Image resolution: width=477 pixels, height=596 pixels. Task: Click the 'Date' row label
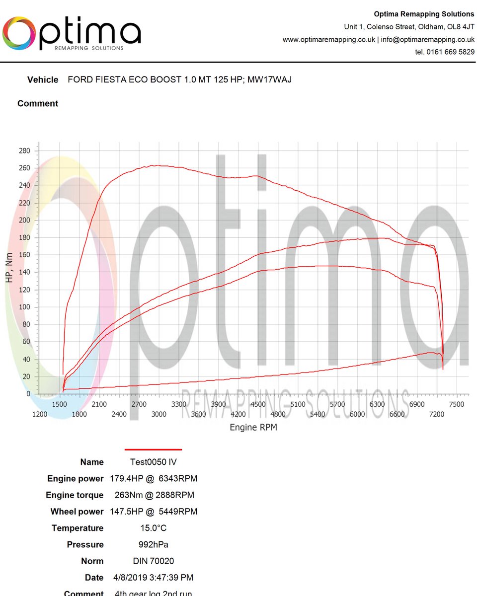tap(94, 577)
